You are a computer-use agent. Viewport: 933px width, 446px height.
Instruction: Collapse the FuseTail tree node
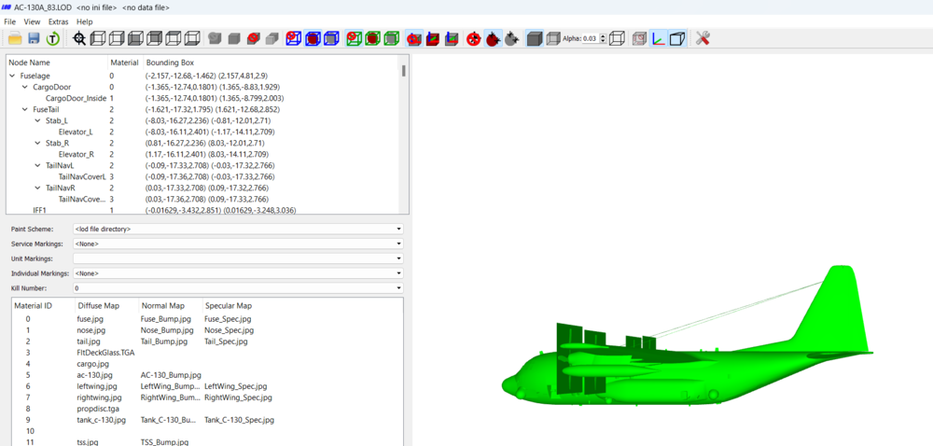[x=25, y=109]
